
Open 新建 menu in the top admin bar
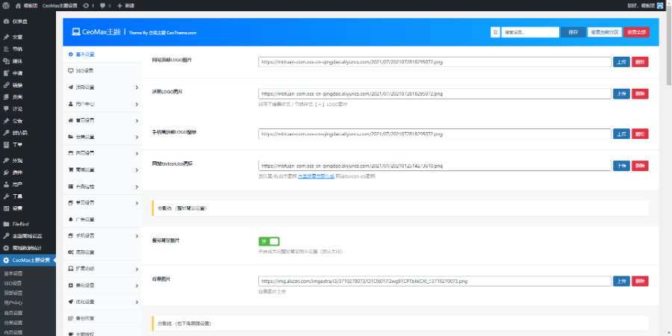tap(125, 5)
